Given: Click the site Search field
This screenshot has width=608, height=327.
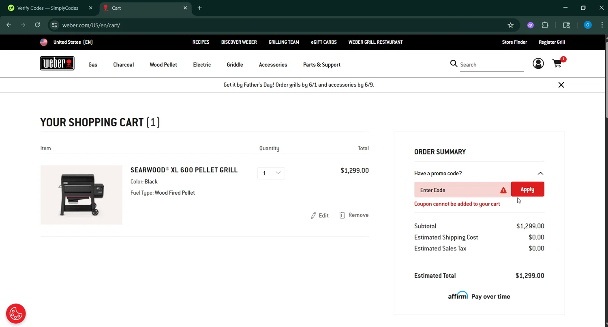Looking at the screenshot, I should (492, 65).
